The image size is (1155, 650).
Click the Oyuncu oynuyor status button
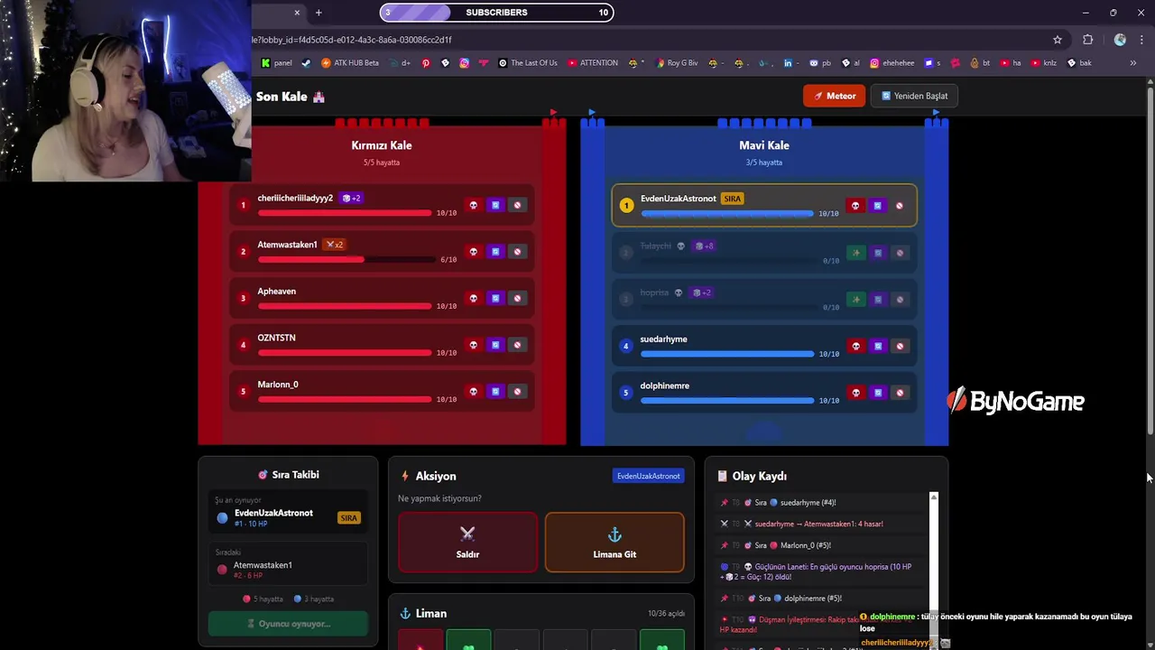pyautogui.click(x=288, y=624)
